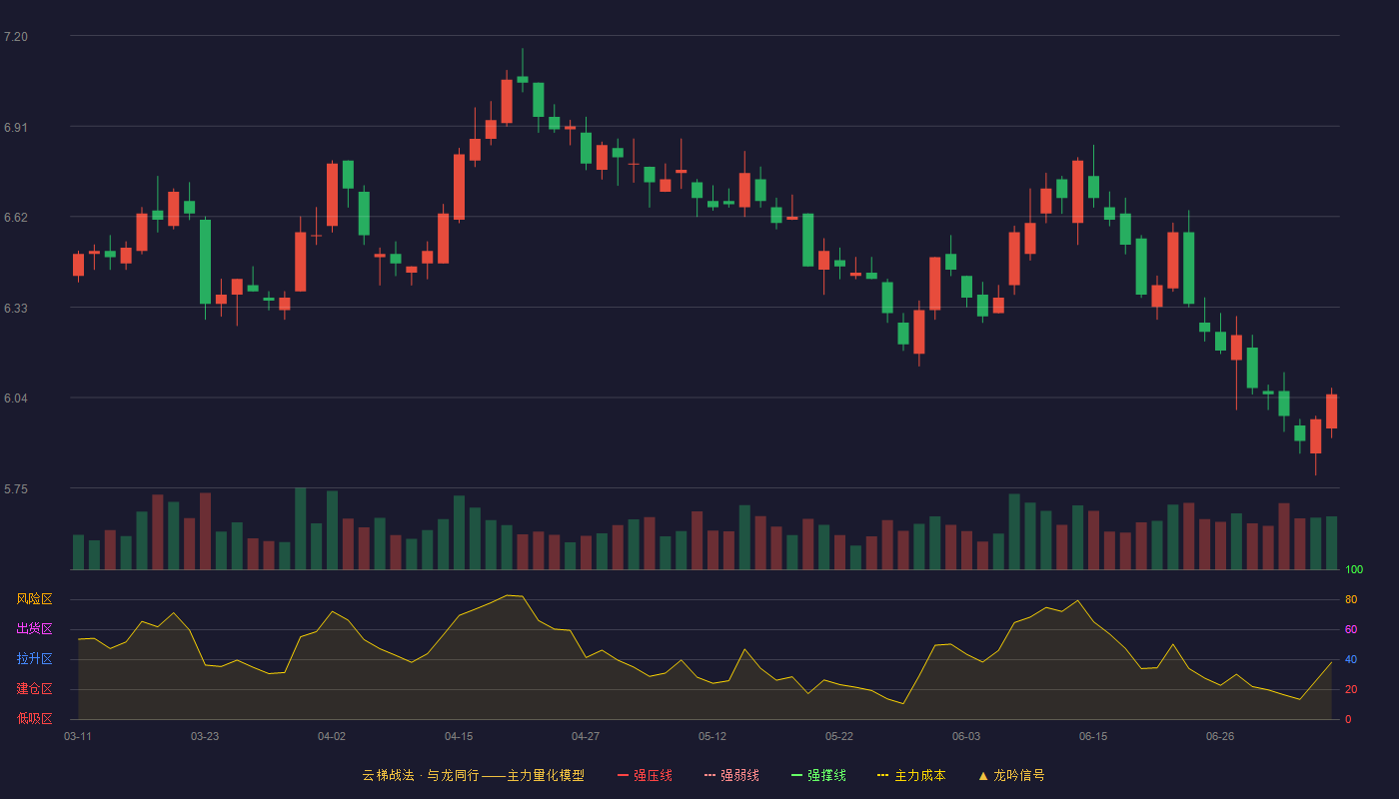Viewport: 1399px width, 799px height.
Task: Select the 05-22 date label
Action: (x=839, y=736)
